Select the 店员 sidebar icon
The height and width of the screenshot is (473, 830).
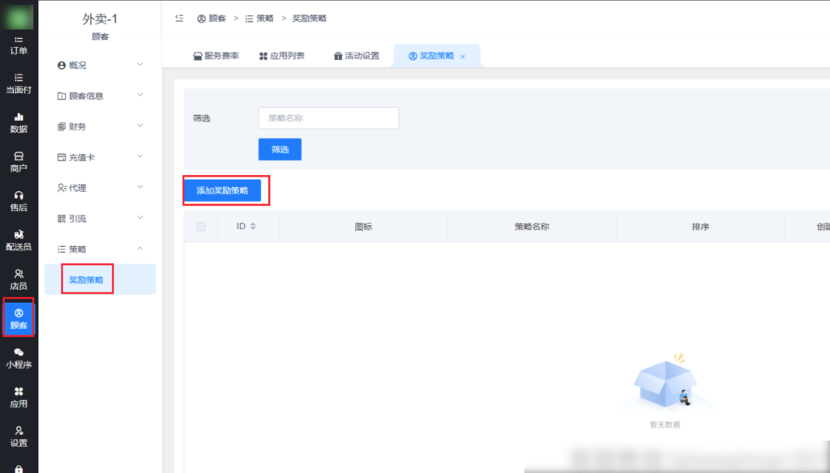[18, 279]
